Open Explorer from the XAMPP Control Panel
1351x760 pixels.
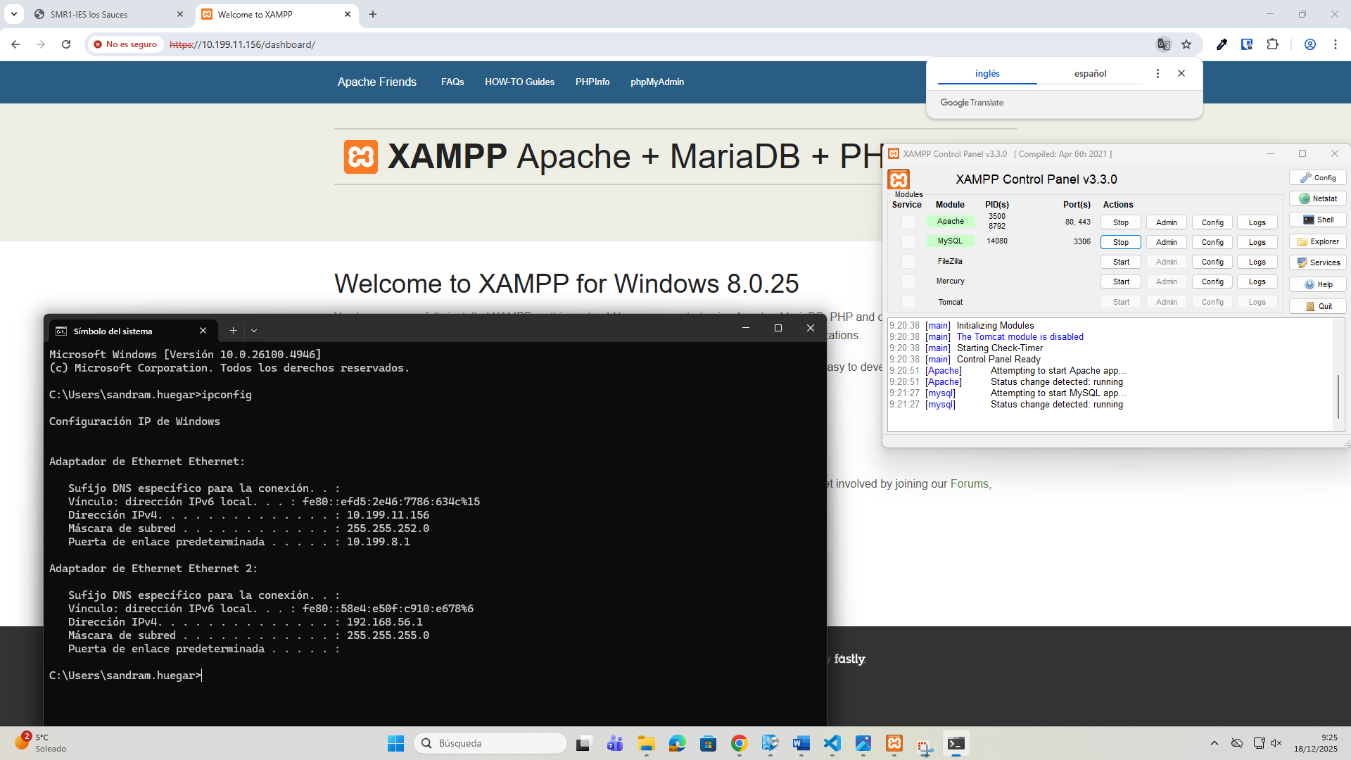[1318, 241]
